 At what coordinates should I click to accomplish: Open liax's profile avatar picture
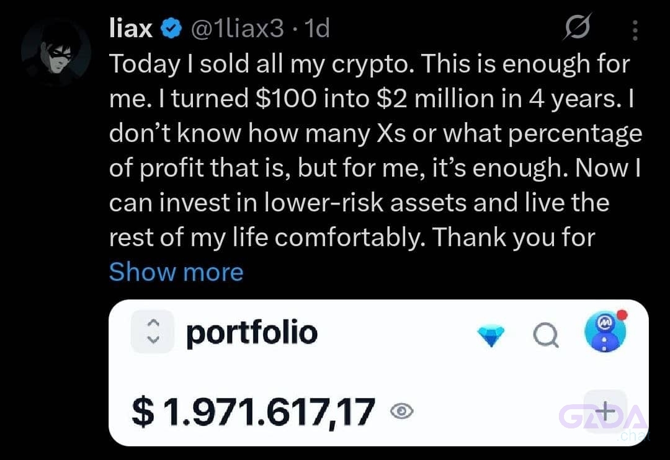coord(56,52)
